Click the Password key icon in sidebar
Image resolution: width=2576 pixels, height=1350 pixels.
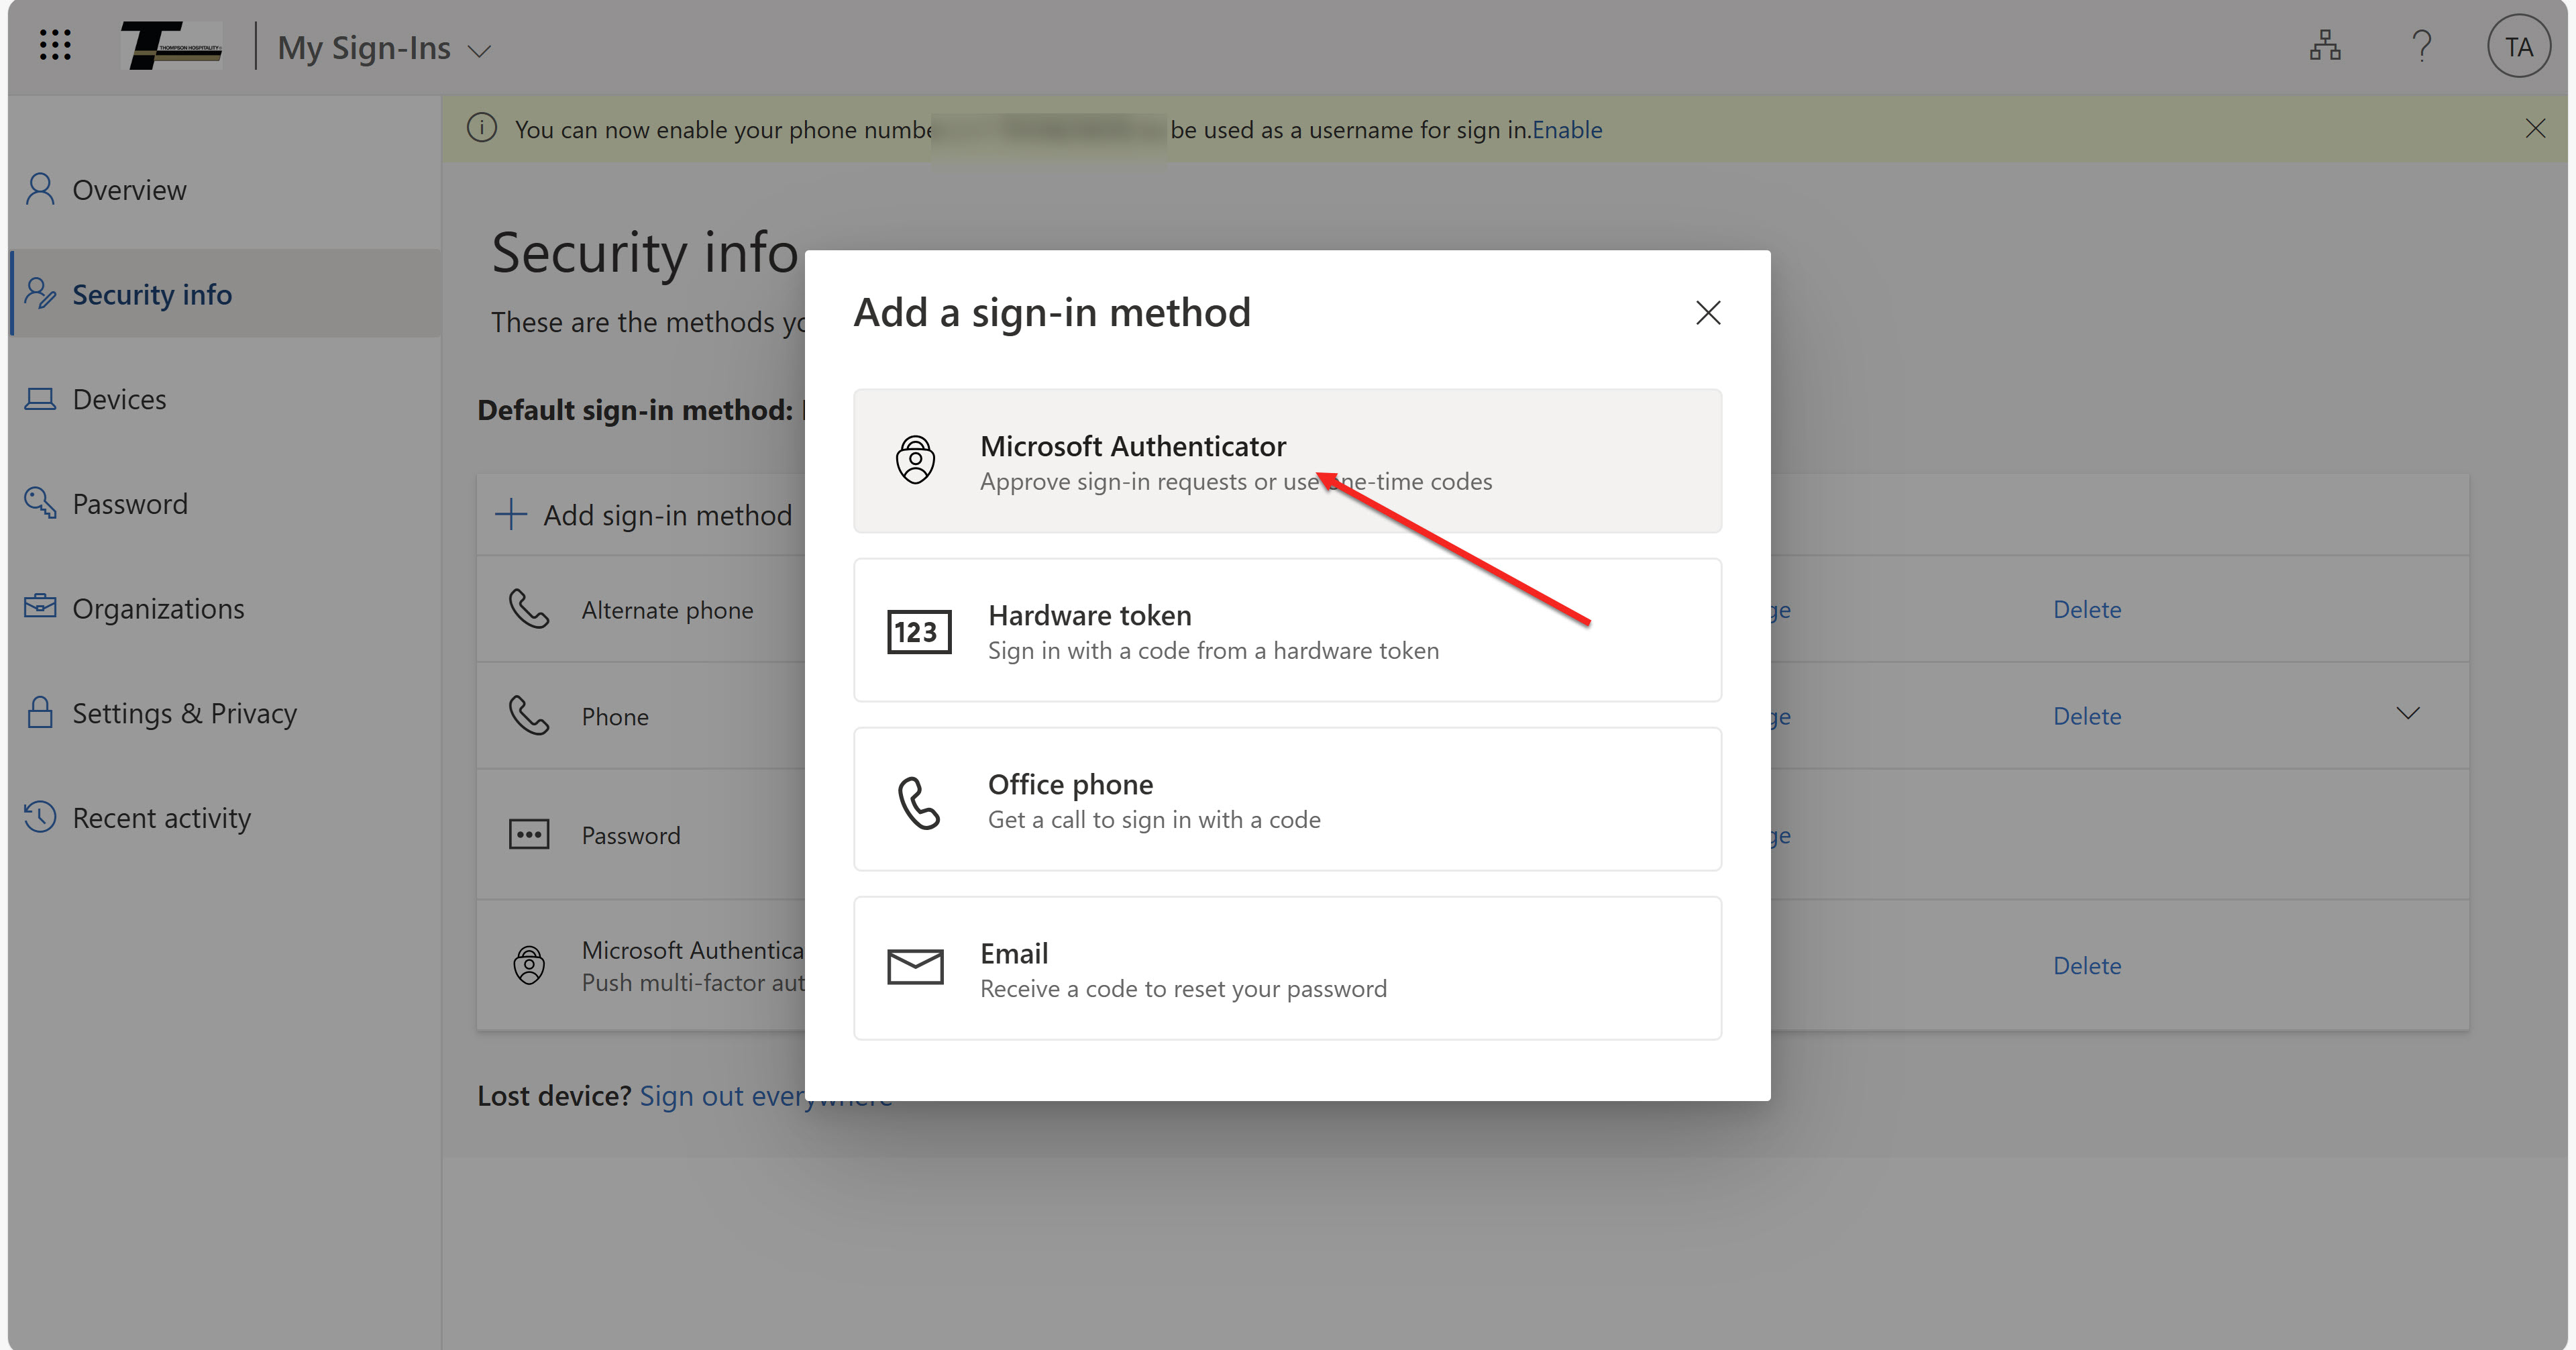pyautogui.click(x=40, y=502)
